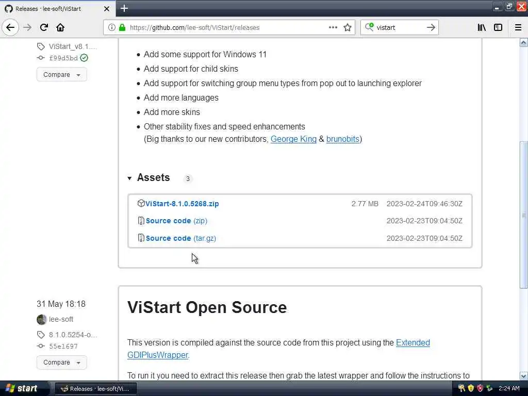Open tag 8.1.0.5254-o... link
528x396 pixels.
[x=73, y=335]
